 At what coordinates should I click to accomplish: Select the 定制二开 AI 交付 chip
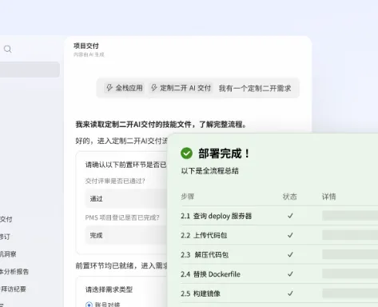[x=181, y=88]
